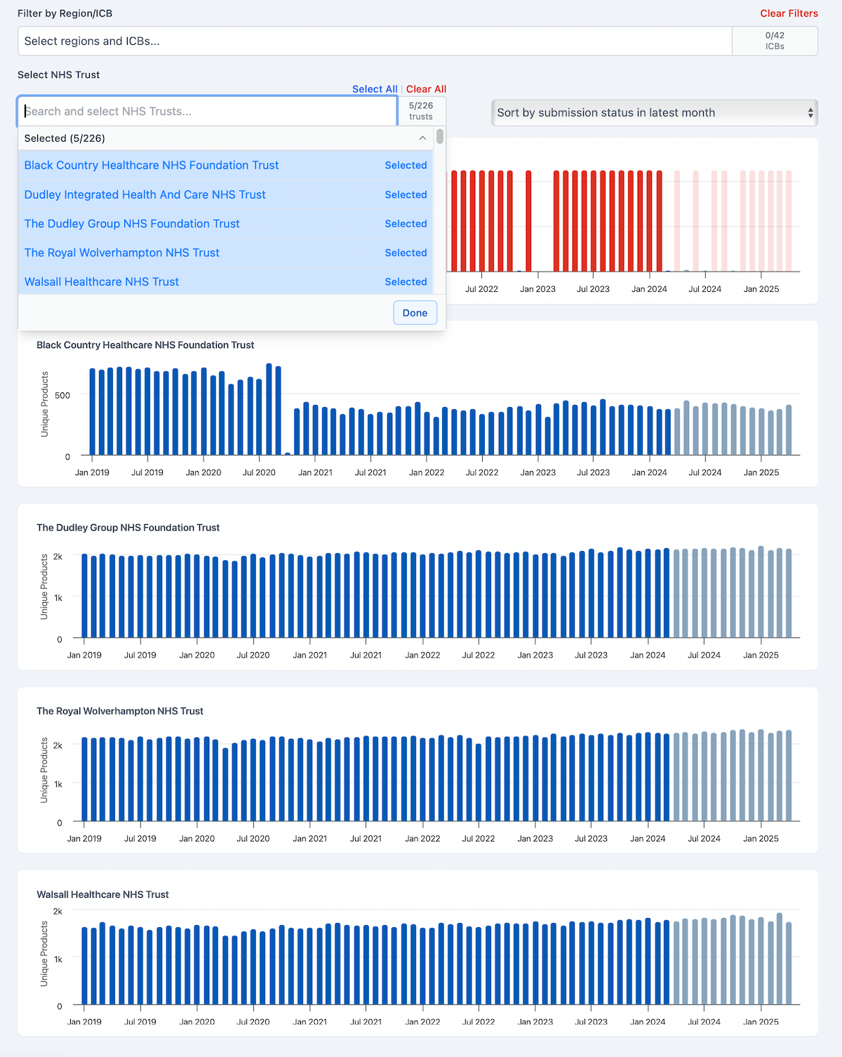Click the 0/42 ICBs counter
Image resolution: width=842 pixels, height=1057 pixels.
(775, 41)
